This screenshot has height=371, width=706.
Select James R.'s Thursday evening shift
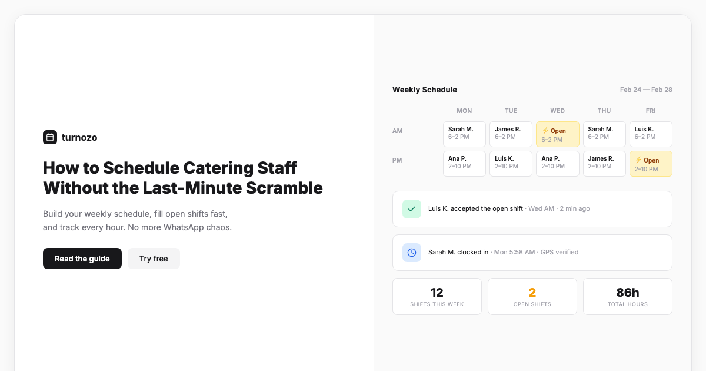604,163
